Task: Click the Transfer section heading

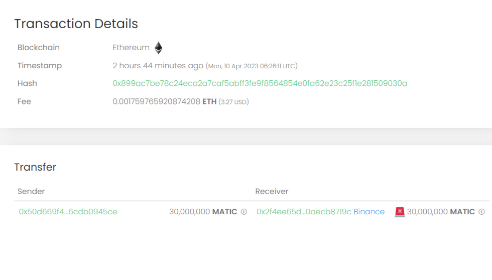Action: pos(35,167)
